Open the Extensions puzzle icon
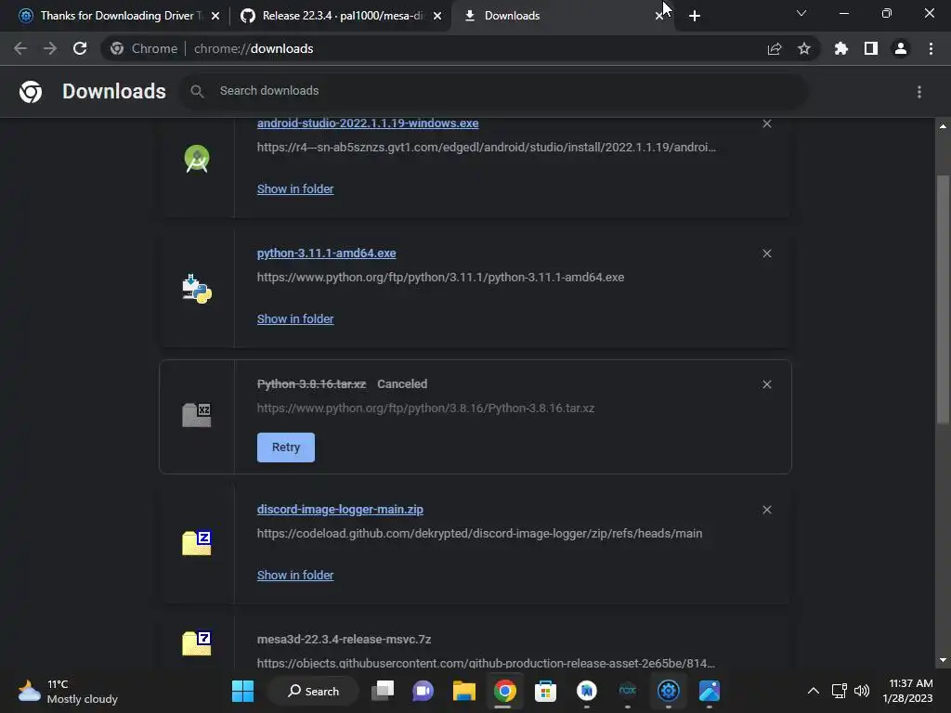The height and width of the screenshot is (713, 951). tap(841, 48)
